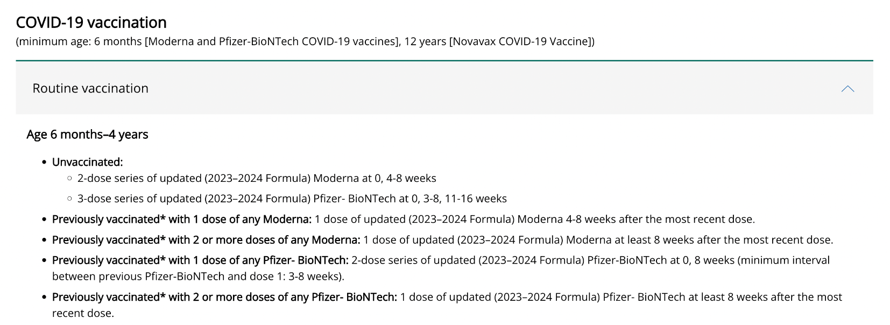Click bold label for 2 or more Moderna doses
Screen dimensions: 890x325
pos(206,239)
